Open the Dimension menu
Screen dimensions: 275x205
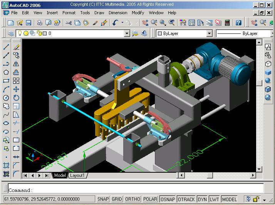coord(118,13)
